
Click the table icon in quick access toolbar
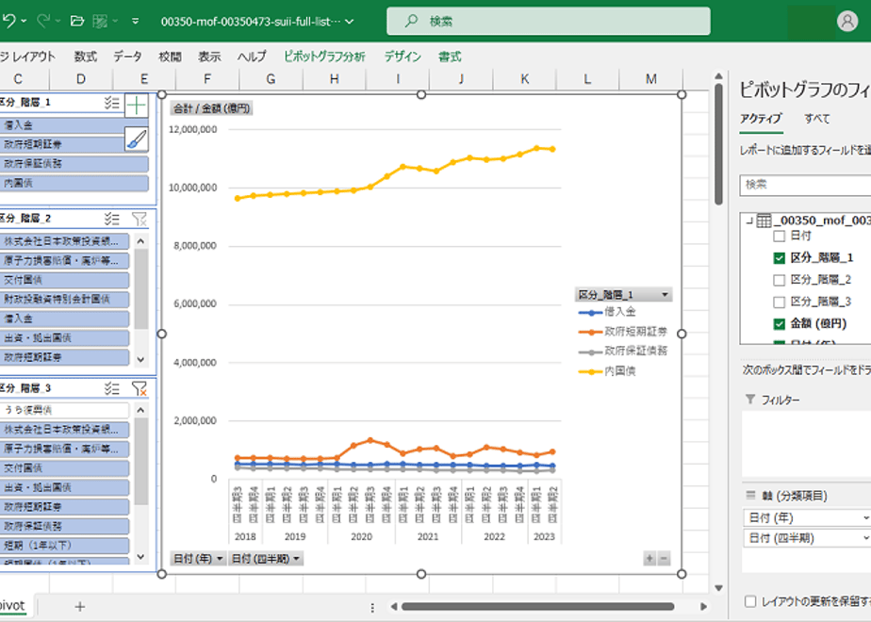(x=100, y=21)
